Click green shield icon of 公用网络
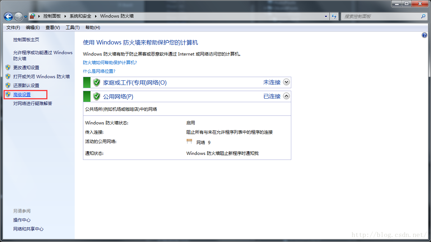Screen dimensions: 431x242 tap(97, 96)
